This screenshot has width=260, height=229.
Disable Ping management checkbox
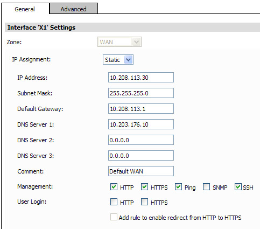[178, 187]
